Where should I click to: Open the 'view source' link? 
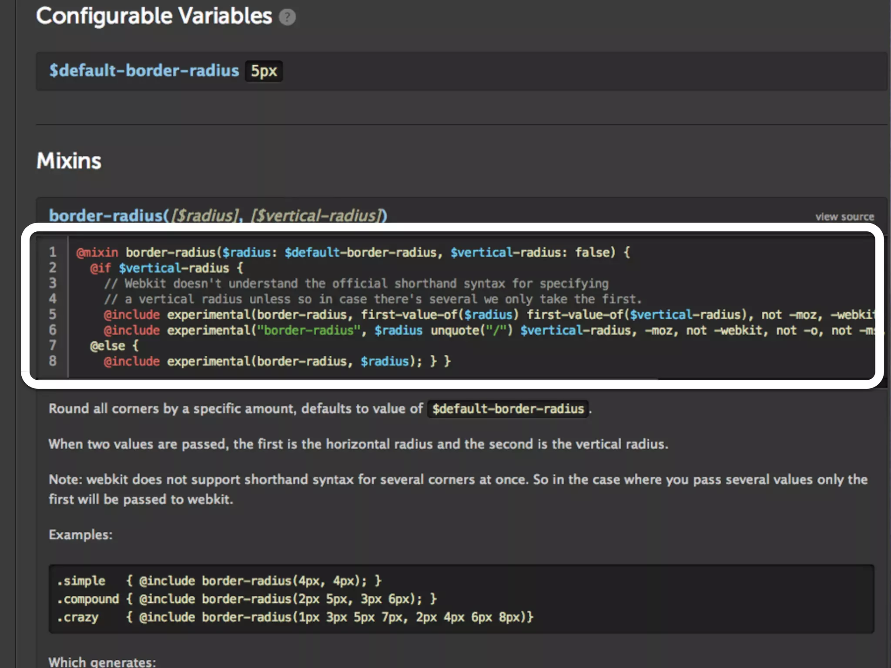844,217
